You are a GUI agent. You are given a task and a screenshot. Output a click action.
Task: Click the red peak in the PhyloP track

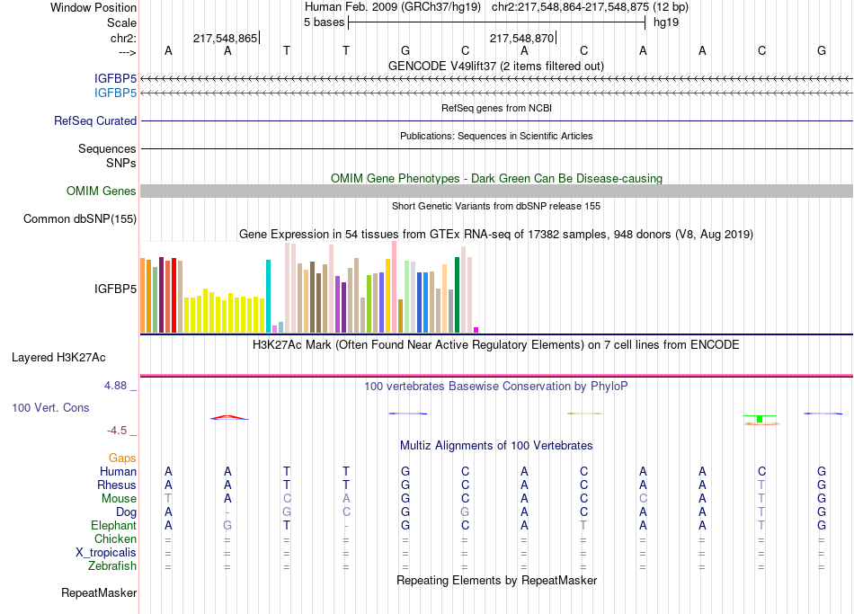click(x=228, y=417)
